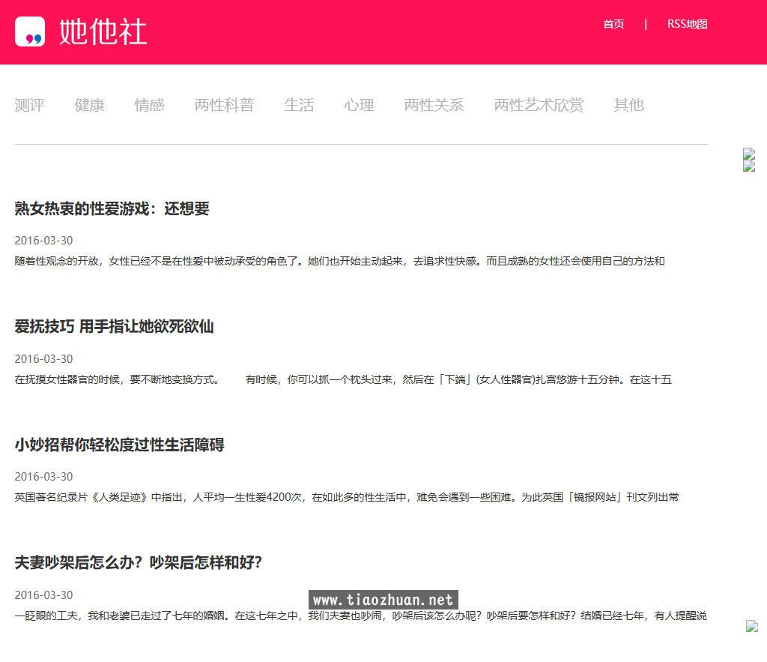Open the 两性科普 category
The width and height of the screenshot is (767, 662).
[223, 106]
